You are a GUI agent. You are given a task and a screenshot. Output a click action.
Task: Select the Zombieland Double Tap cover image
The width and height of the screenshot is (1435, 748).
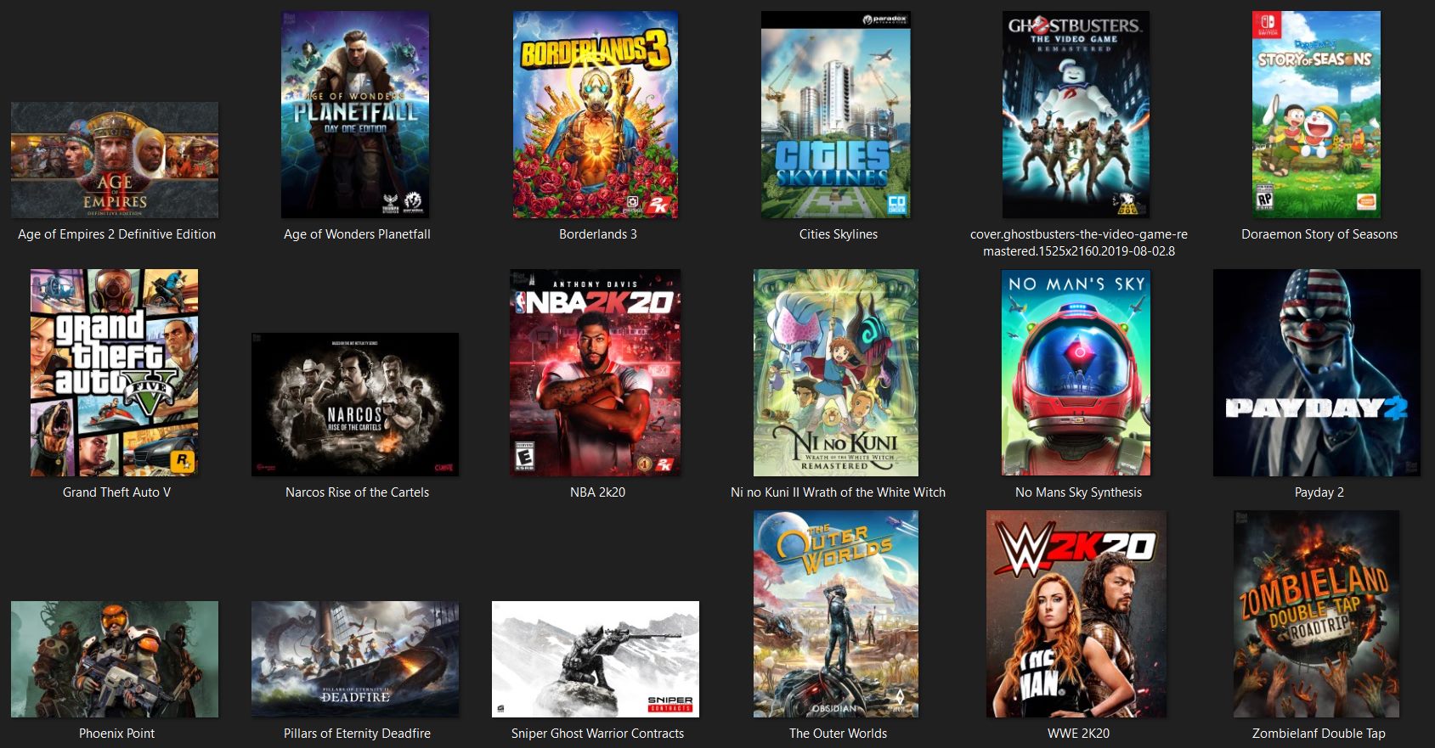pos(1317,614)
